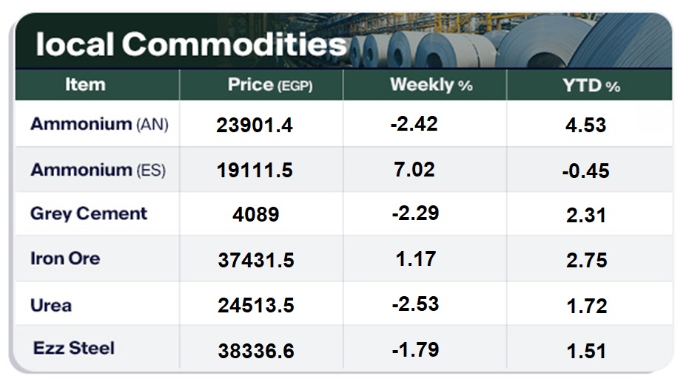Image resolution: width=686 pixels, height=387 pixels.
Task: Click the Urea weekly value -2.53
Action: (x=414, y=304)
